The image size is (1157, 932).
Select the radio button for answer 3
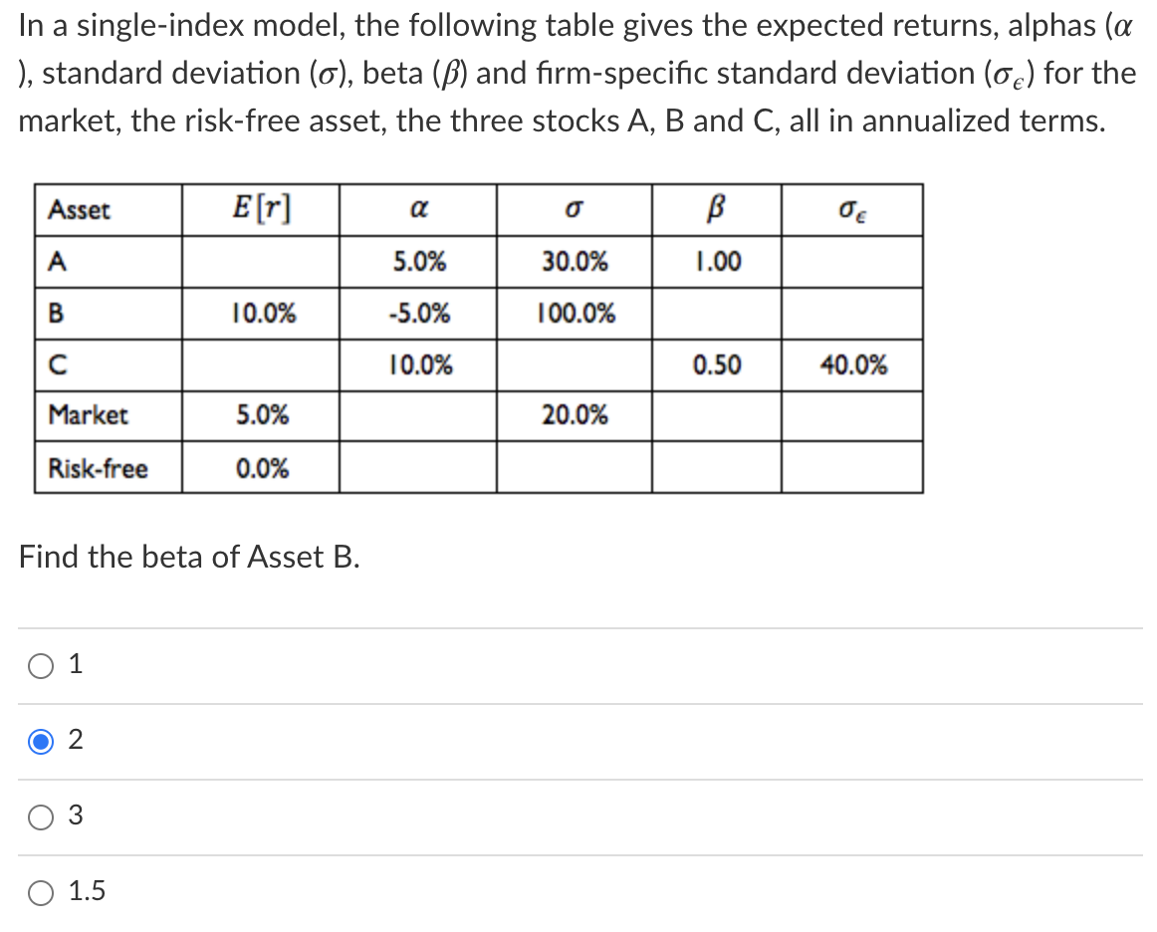[x=41, y=816]
